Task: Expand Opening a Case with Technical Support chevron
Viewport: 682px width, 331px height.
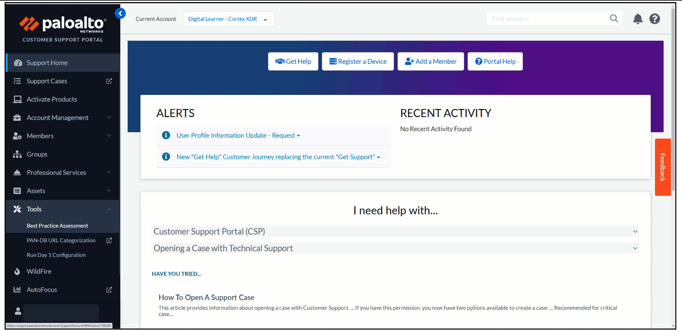Action: coord(635,248)
